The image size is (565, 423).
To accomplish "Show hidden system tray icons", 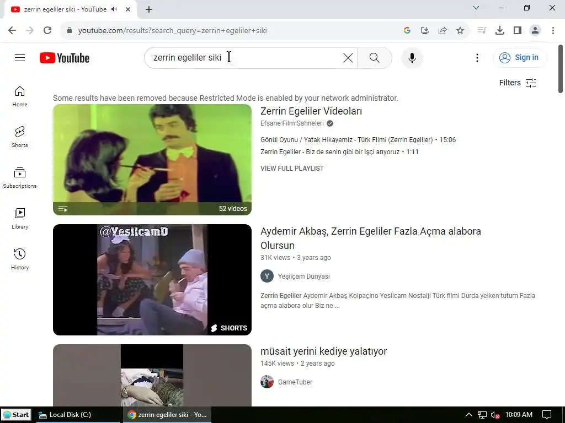I will click(x=469, y=415).
